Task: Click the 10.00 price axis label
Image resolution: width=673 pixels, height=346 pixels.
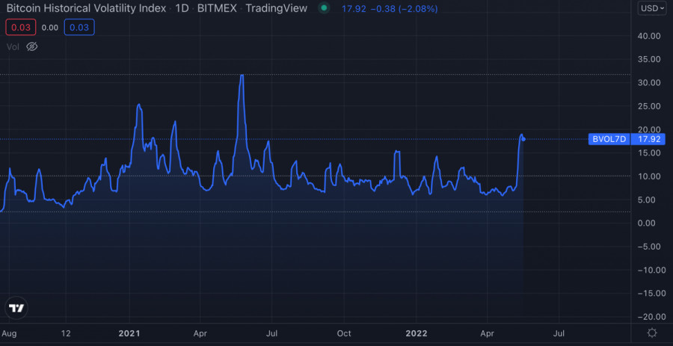Action: [x=649, y=176]
